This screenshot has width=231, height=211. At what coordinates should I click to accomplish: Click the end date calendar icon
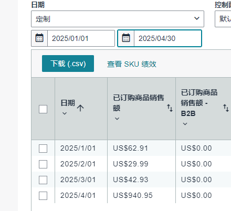point(126,38)
